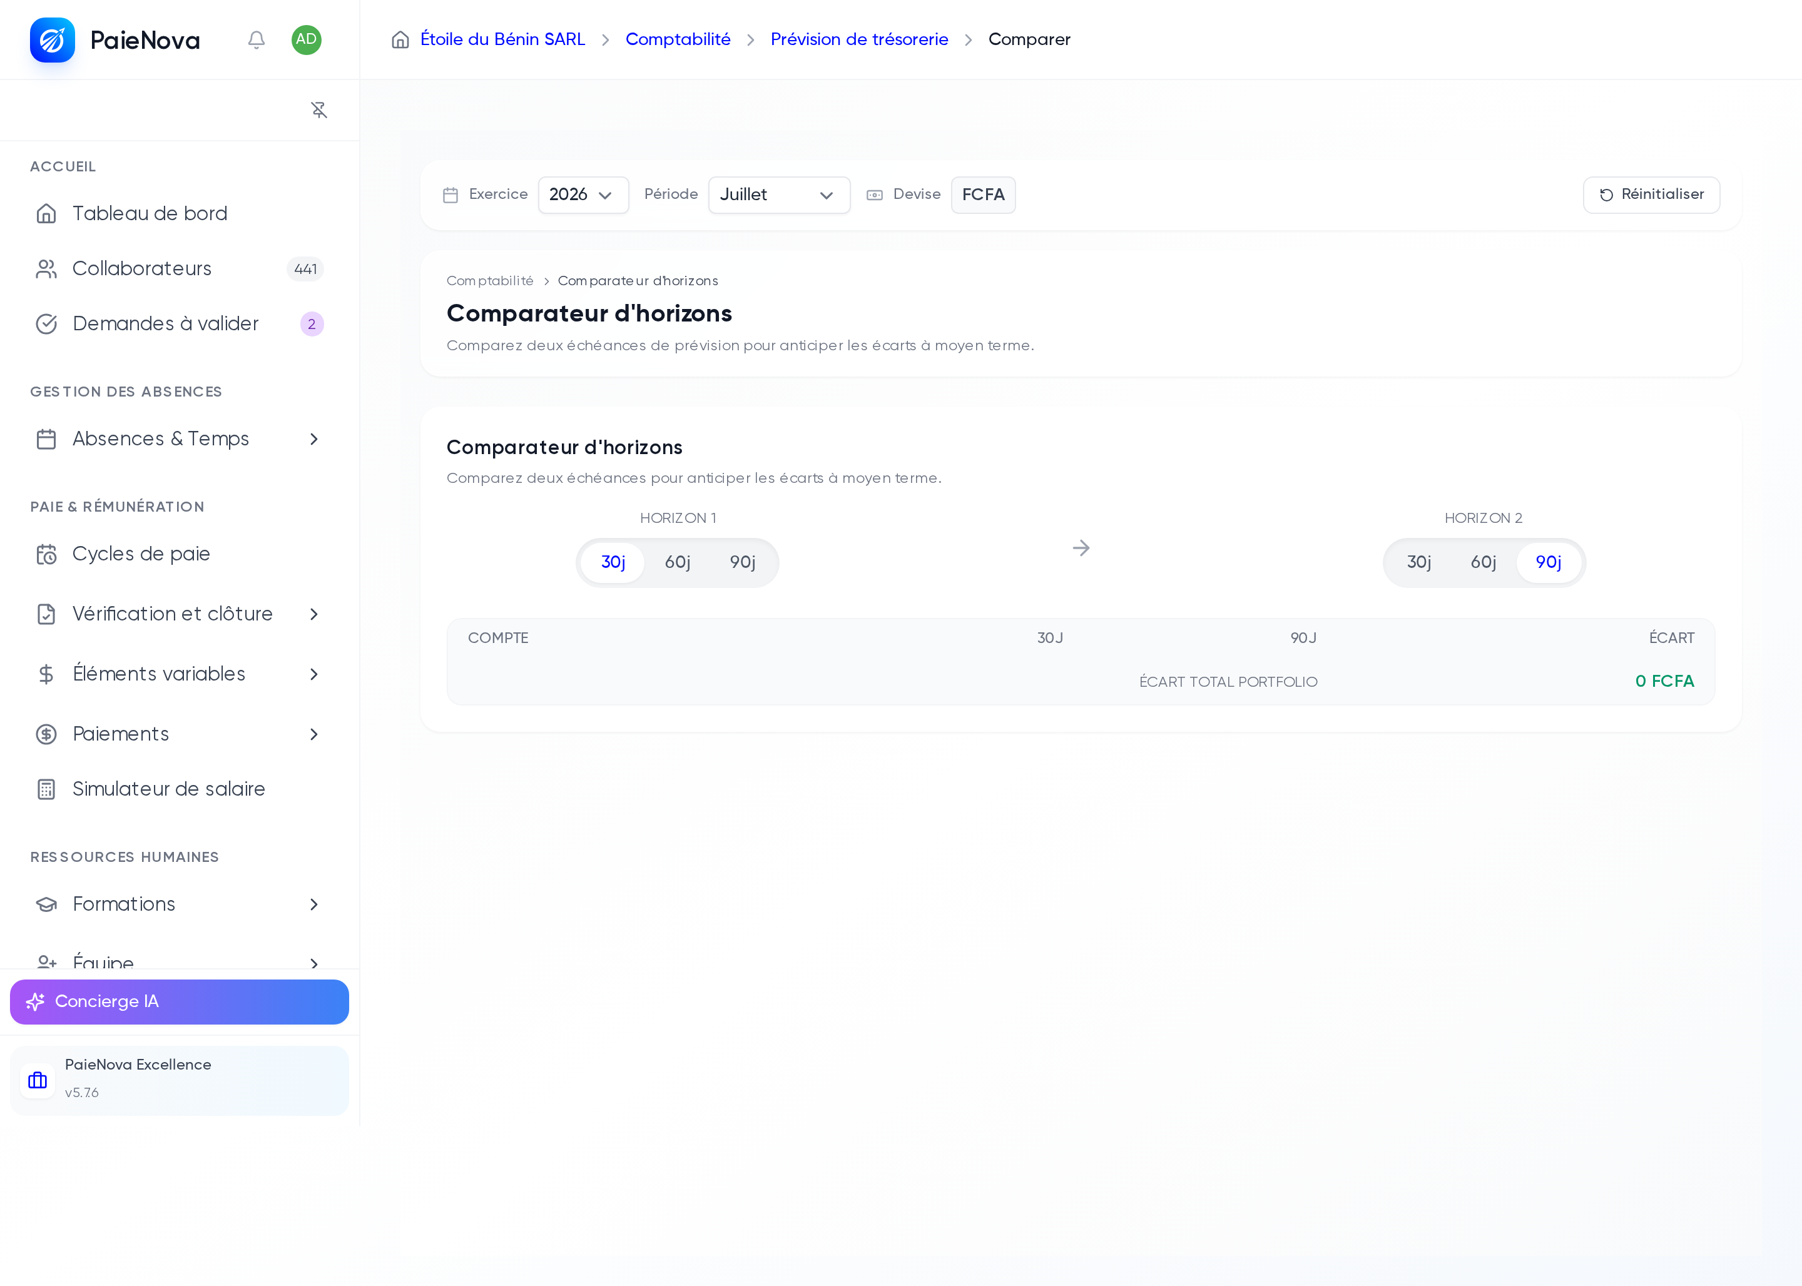This screenshot has height=1286, width=1802.
Task: Click the Réinitialiser button
Action: (x=1651, y=195)
